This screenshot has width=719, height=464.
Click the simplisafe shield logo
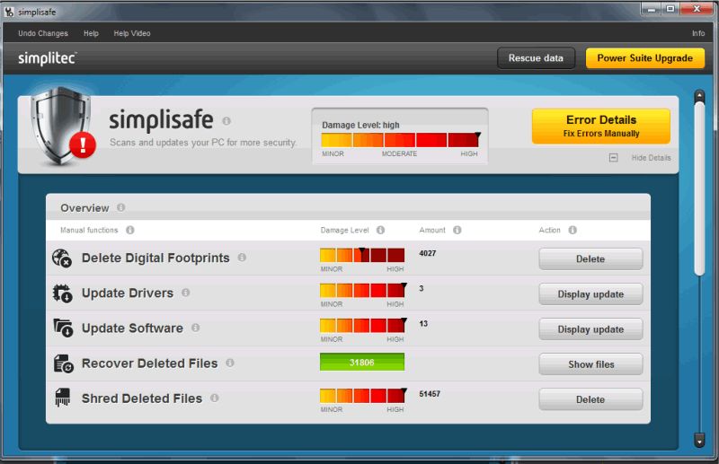[63, 126]
